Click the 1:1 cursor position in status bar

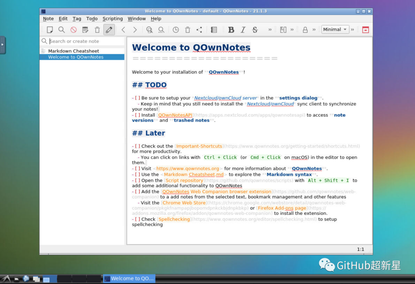pyautogui.click(x=360, y=249)
